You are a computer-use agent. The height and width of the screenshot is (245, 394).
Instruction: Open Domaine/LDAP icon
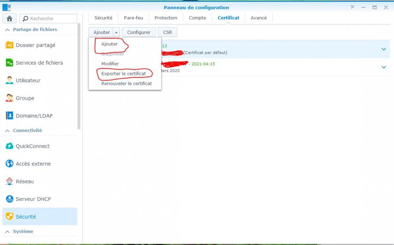pos(9,116)
